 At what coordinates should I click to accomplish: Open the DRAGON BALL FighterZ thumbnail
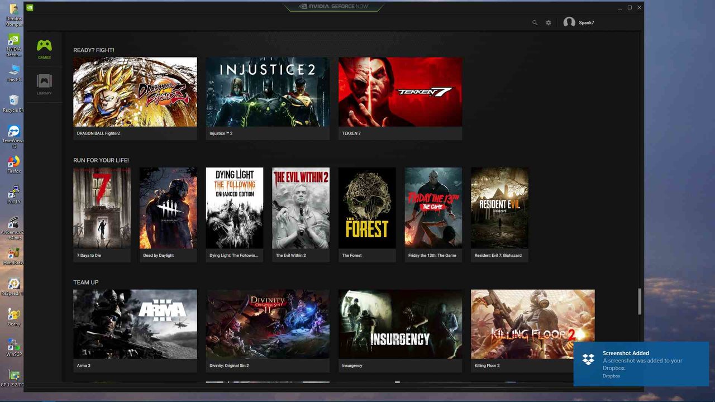[x=135, y=92]
